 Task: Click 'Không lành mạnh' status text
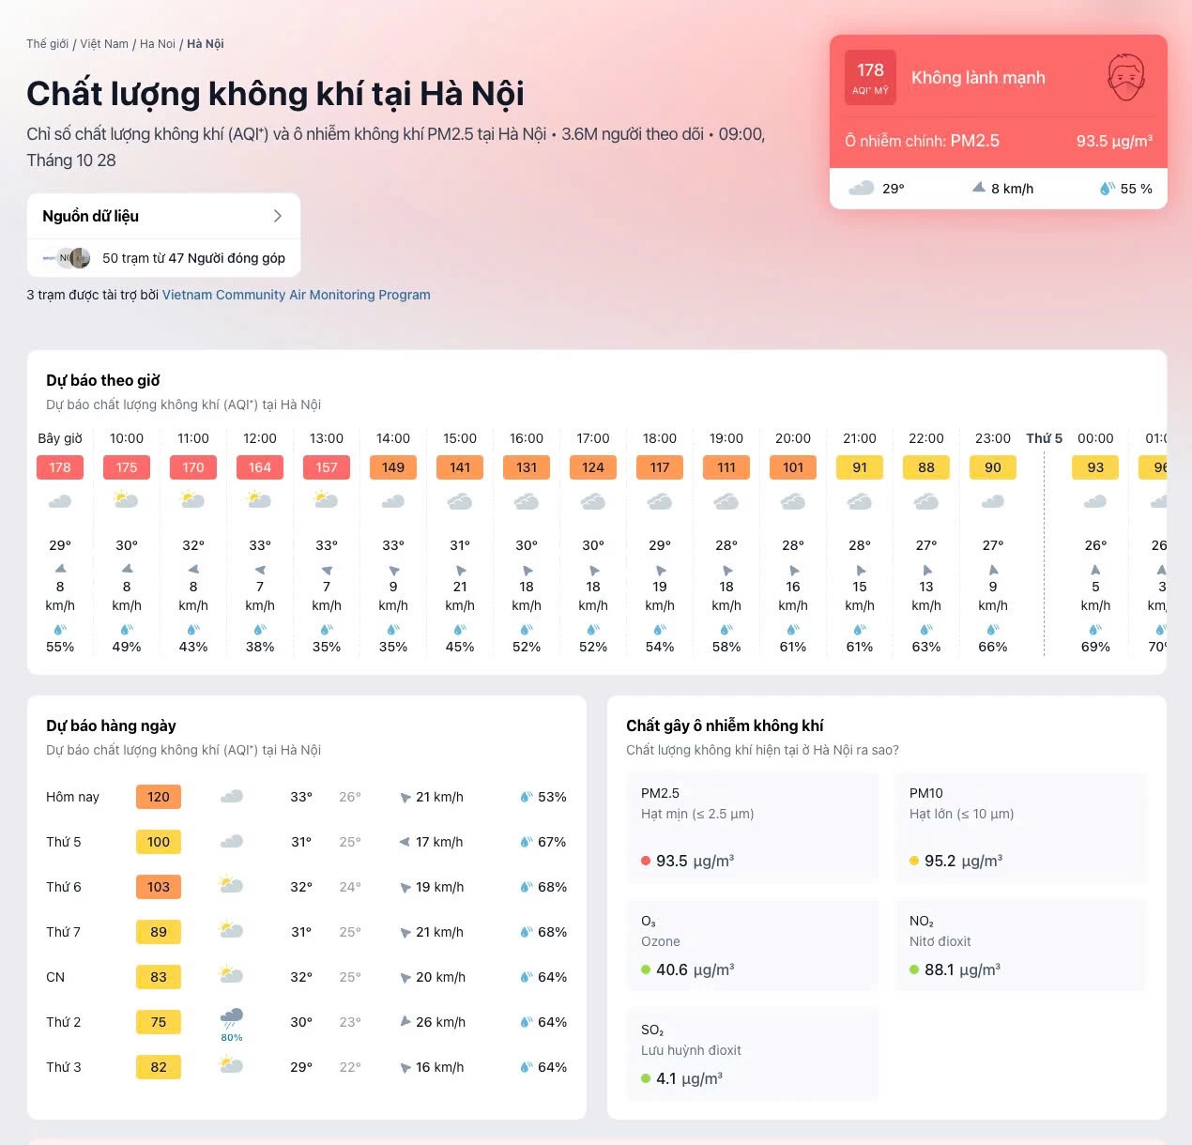[978, 78]
